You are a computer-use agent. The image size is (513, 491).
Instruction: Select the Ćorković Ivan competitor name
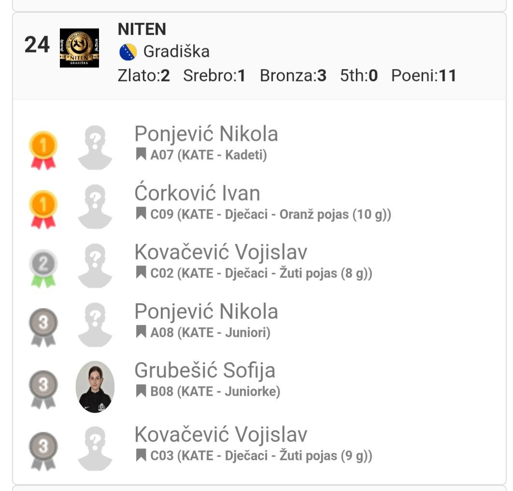197,193
